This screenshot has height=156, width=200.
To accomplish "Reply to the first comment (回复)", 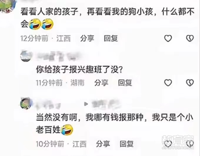I will point(111,38).
